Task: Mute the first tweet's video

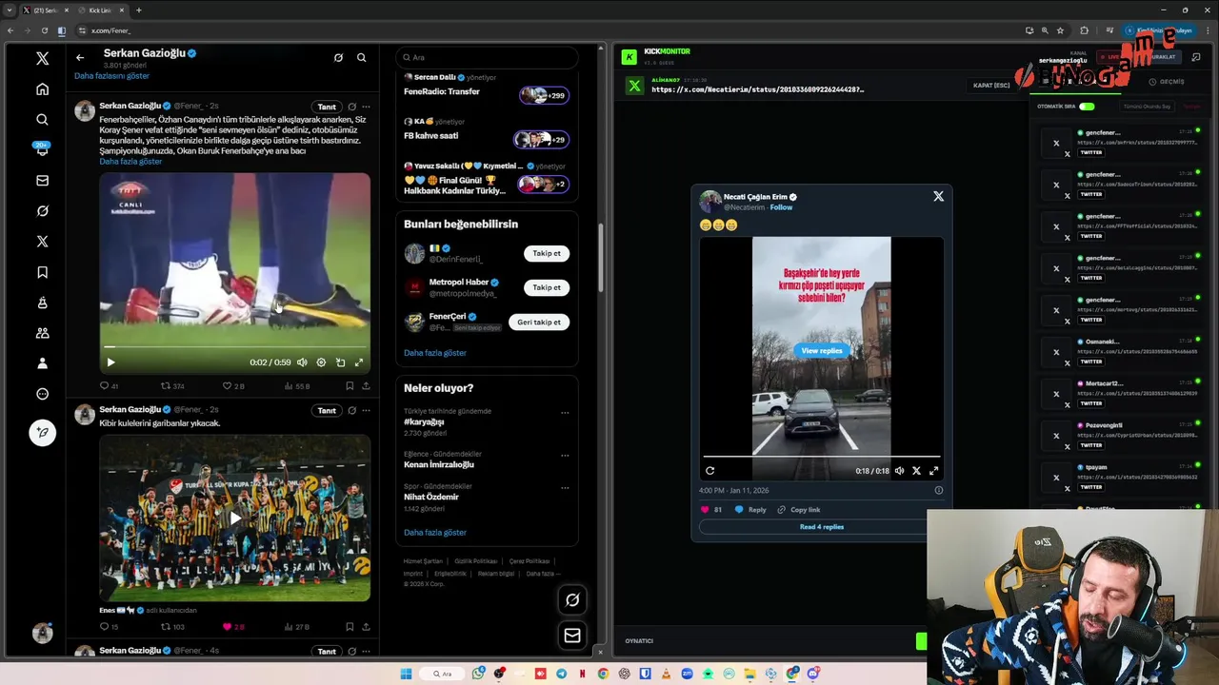Action: pyautogui.click(x=302, y=362)
